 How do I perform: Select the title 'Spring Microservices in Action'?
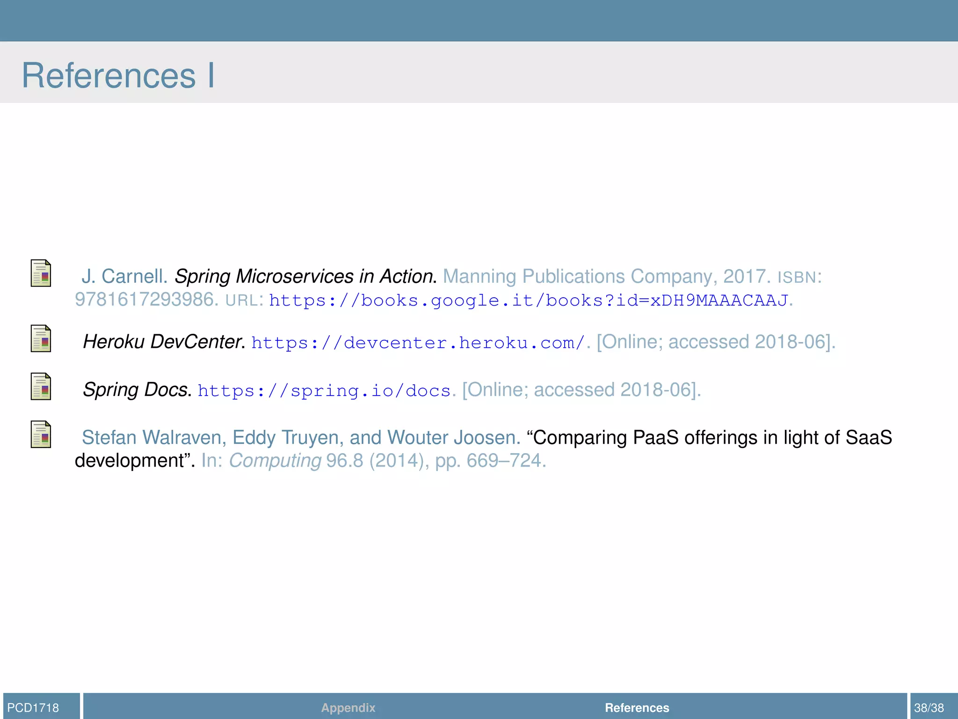click(305, 276)
